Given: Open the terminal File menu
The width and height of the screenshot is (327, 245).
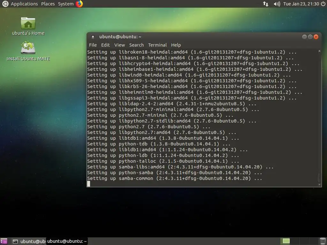Looking at the screenshot, I should (93, 45).
